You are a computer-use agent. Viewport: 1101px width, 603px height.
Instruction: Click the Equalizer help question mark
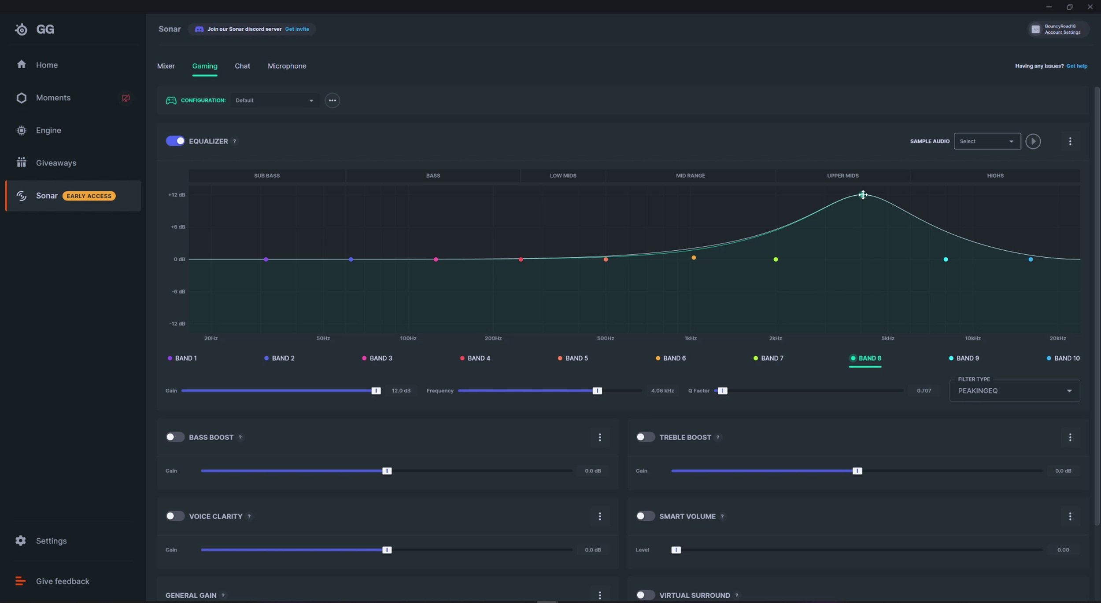pos(234,141)
